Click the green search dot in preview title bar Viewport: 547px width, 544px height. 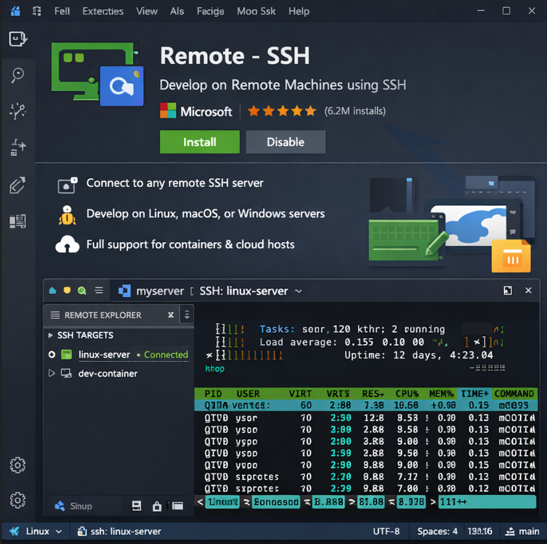click(x=82, y=290)
